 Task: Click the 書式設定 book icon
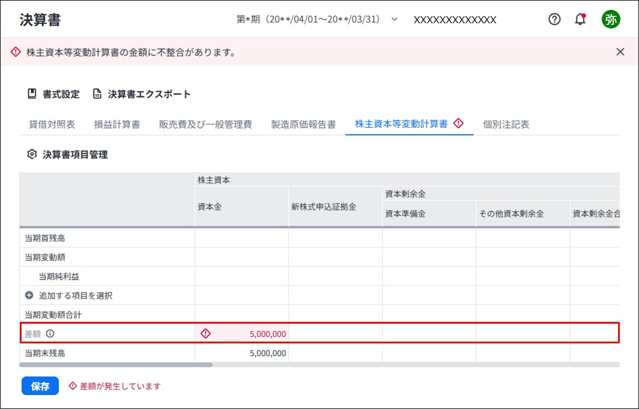point(32,94)
